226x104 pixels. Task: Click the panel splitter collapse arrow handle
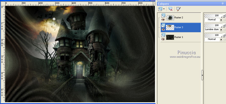click(x=202, y=75)
